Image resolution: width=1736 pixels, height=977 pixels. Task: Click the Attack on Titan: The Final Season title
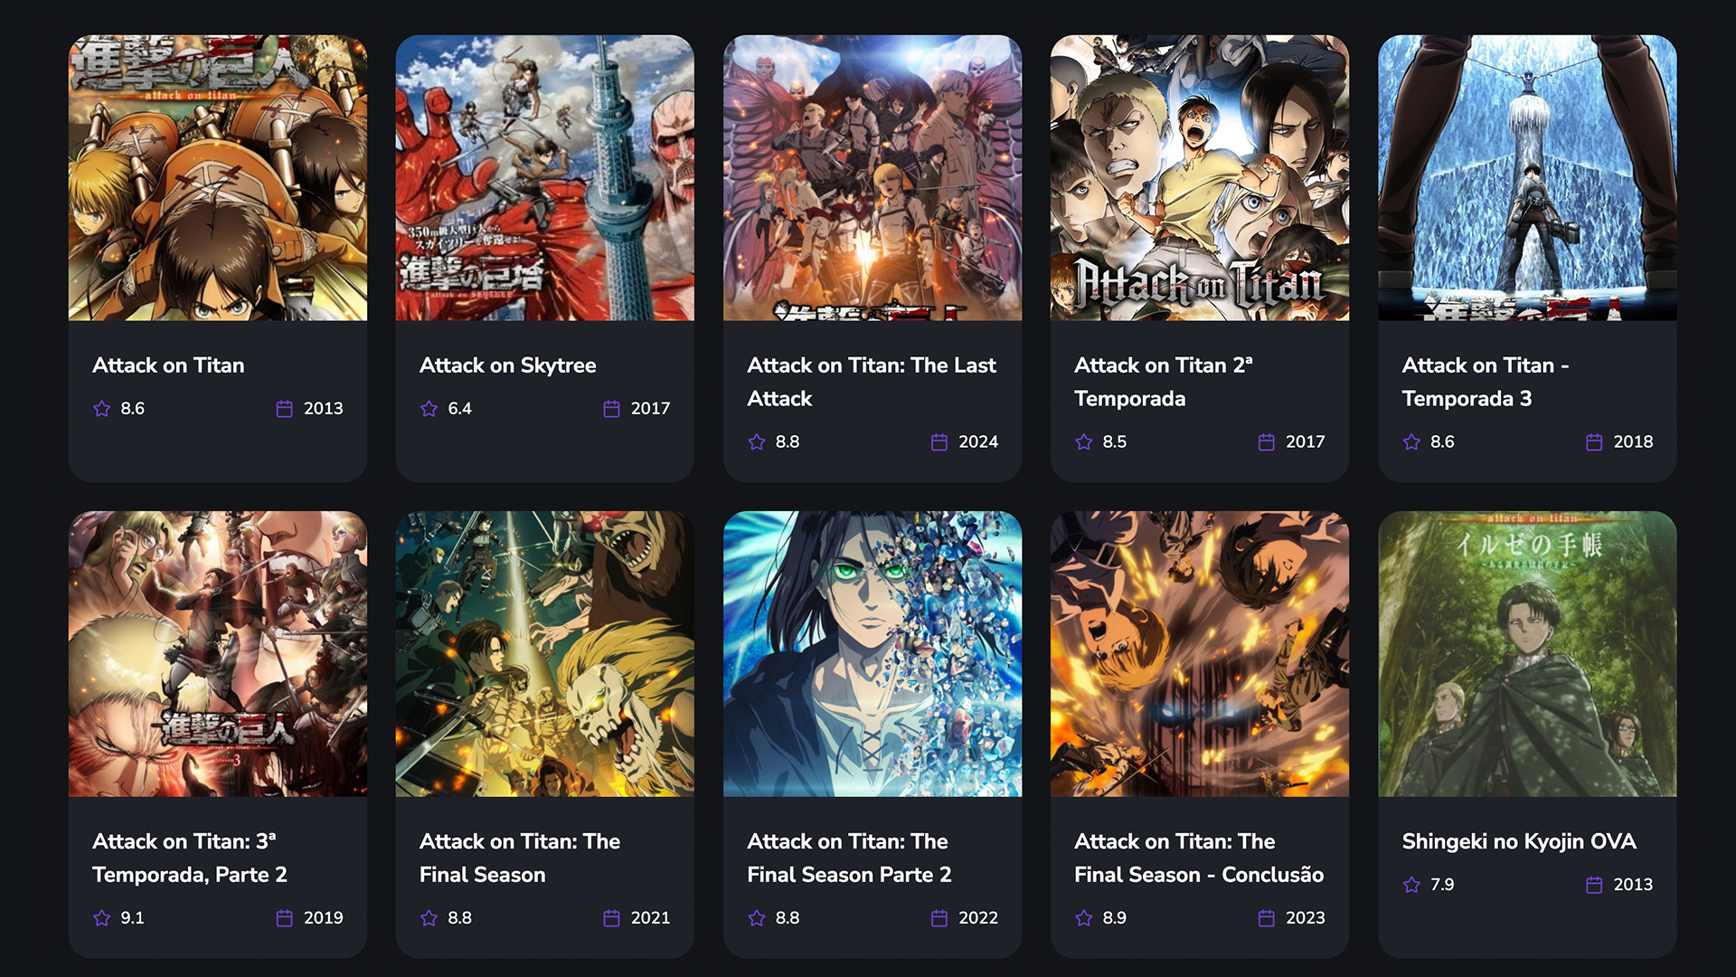(520, 858)
